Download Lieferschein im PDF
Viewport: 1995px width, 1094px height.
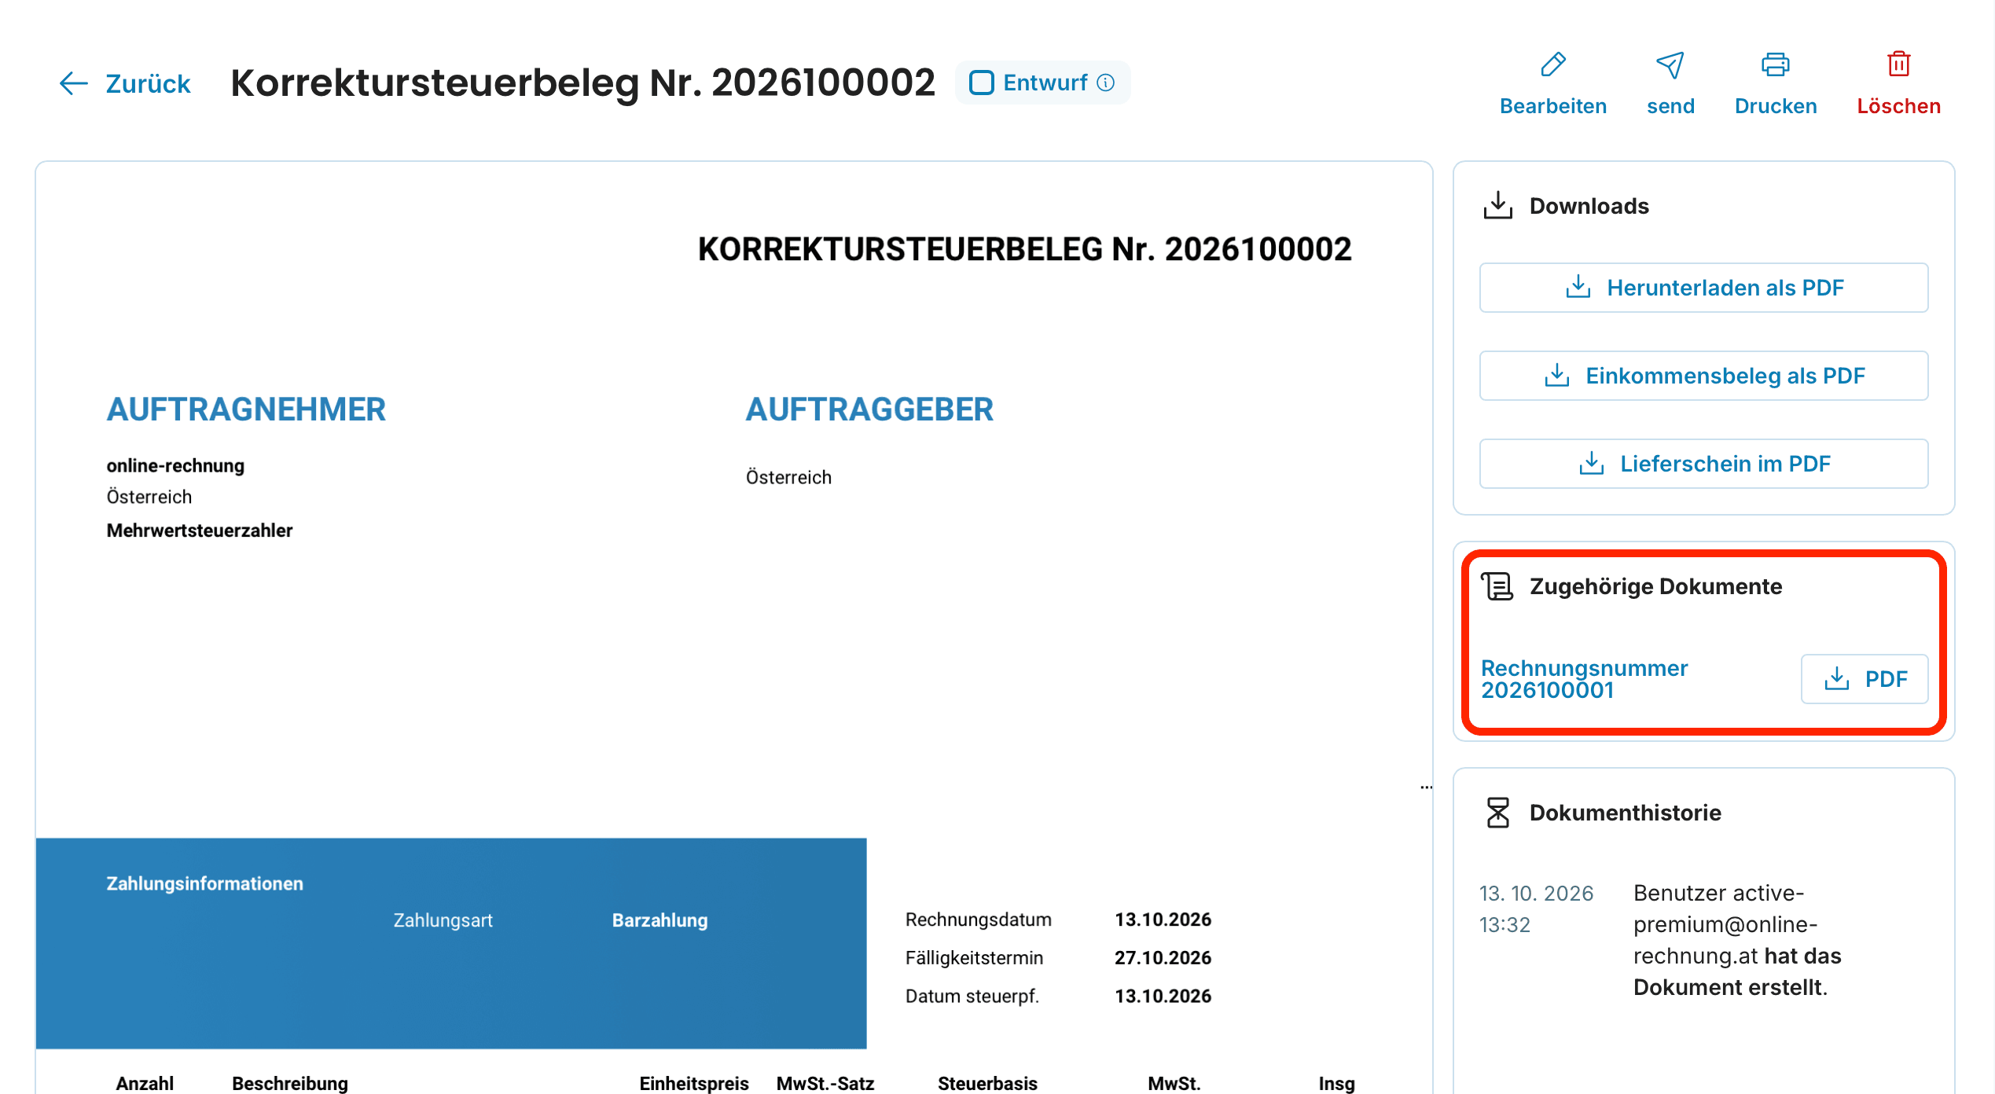pyautogui.click(x=1703, y=464)
